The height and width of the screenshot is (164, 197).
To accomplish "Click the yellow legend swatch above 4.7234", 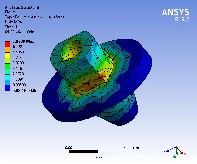I will coord(8,55).
